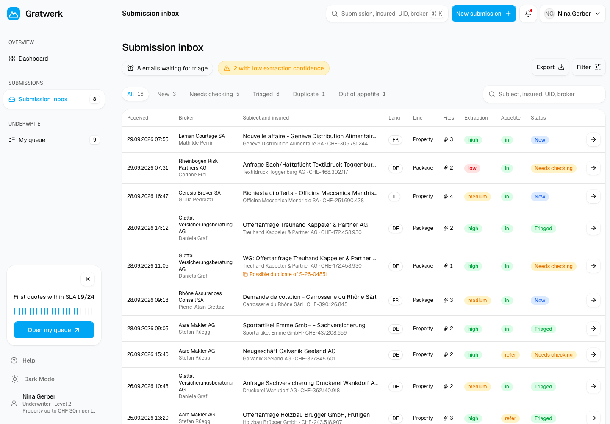Open row arrow for Officina Meccanica Mendrisio
The width and height of the screenshot is (610, 424).
[593, 196]
